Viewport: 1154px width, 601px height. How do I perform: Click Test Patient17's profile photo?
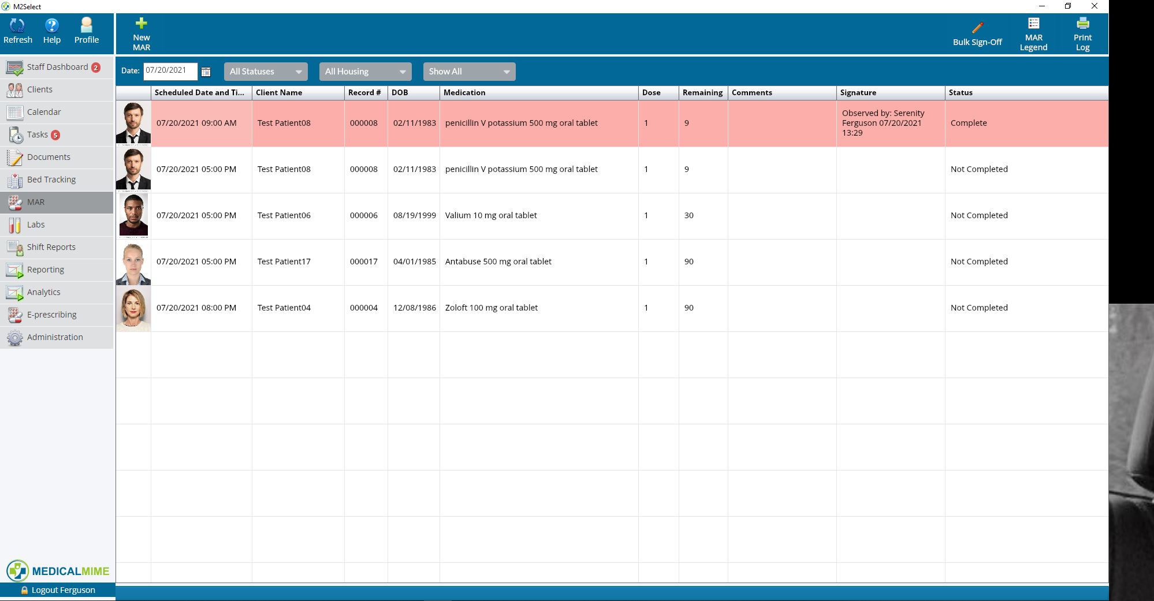coord(133,262)
